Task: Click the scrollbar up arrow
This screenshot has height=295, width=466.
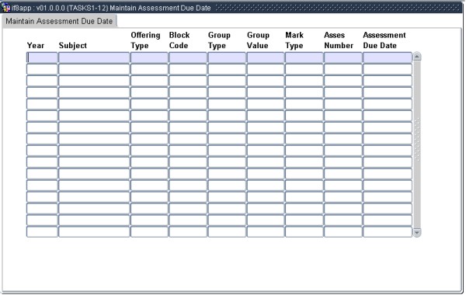Action: tap(417, 57)
